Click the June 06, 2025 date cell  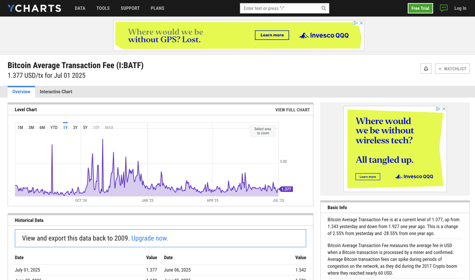coord(177,270)
